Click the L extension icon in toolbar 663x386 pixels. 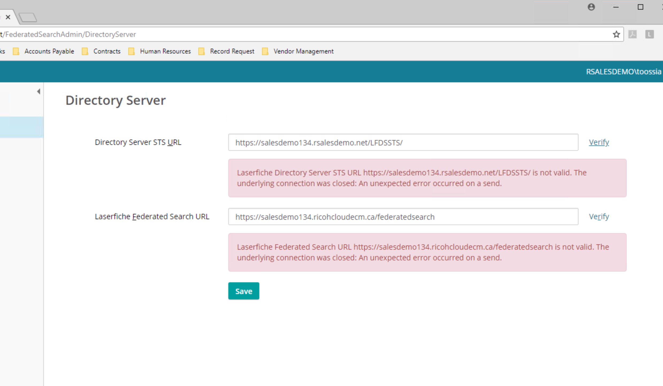tap(649, 34)
